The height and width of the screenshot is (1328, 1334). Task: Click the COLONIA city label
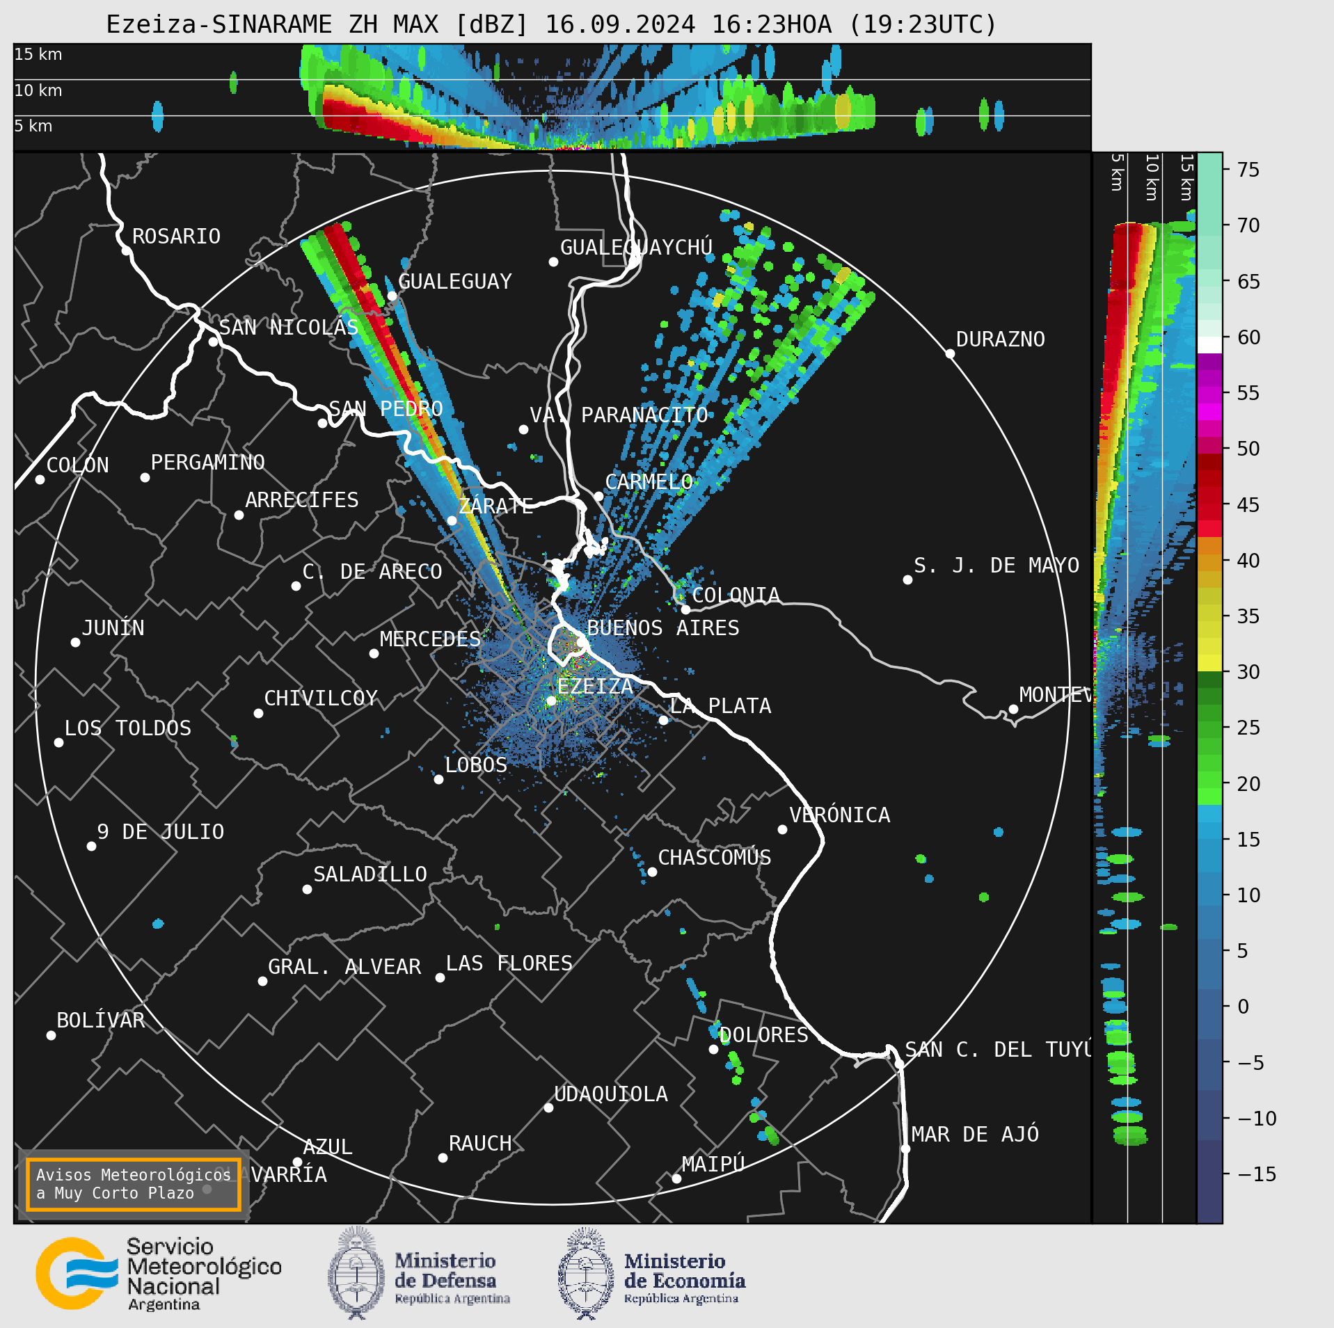tap(736, 595)
